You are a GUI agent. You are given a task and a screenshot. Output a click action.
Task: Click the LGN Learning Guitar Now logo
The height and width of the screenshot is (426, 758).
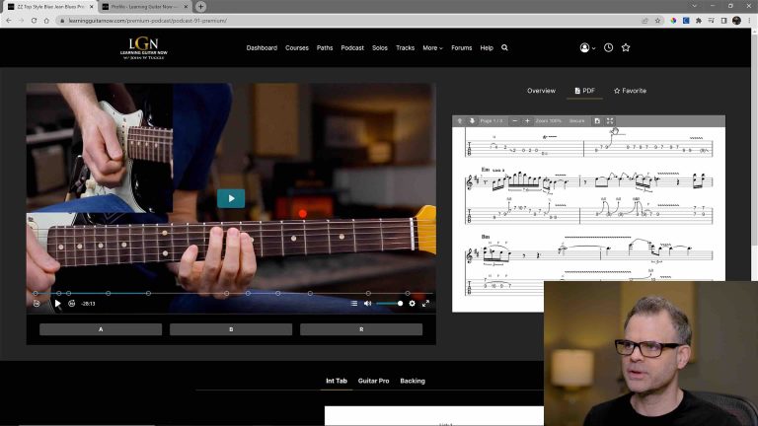pyautogui.click(x=143, y=48)
